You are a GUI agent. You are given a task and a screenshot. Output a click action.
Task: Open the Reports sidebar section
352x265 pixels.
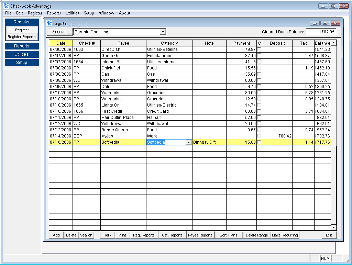tap(22, 46)
